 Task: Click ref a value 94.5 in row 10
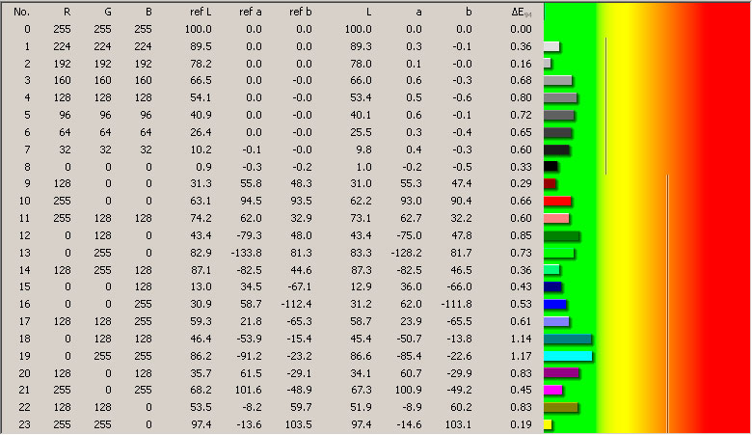pyautogui.click(x=252, y=201)
